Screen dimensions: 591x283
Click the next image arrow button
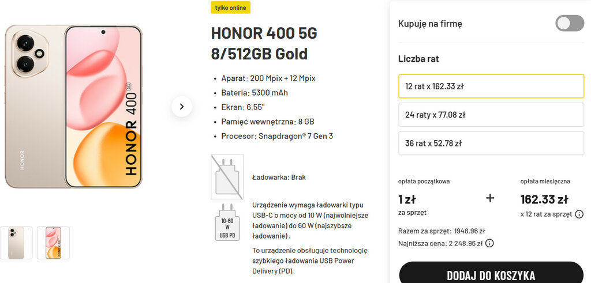click(182, 107)
